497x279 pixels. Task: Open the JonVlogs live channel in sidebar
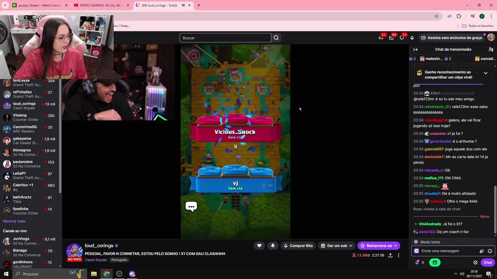30,241
